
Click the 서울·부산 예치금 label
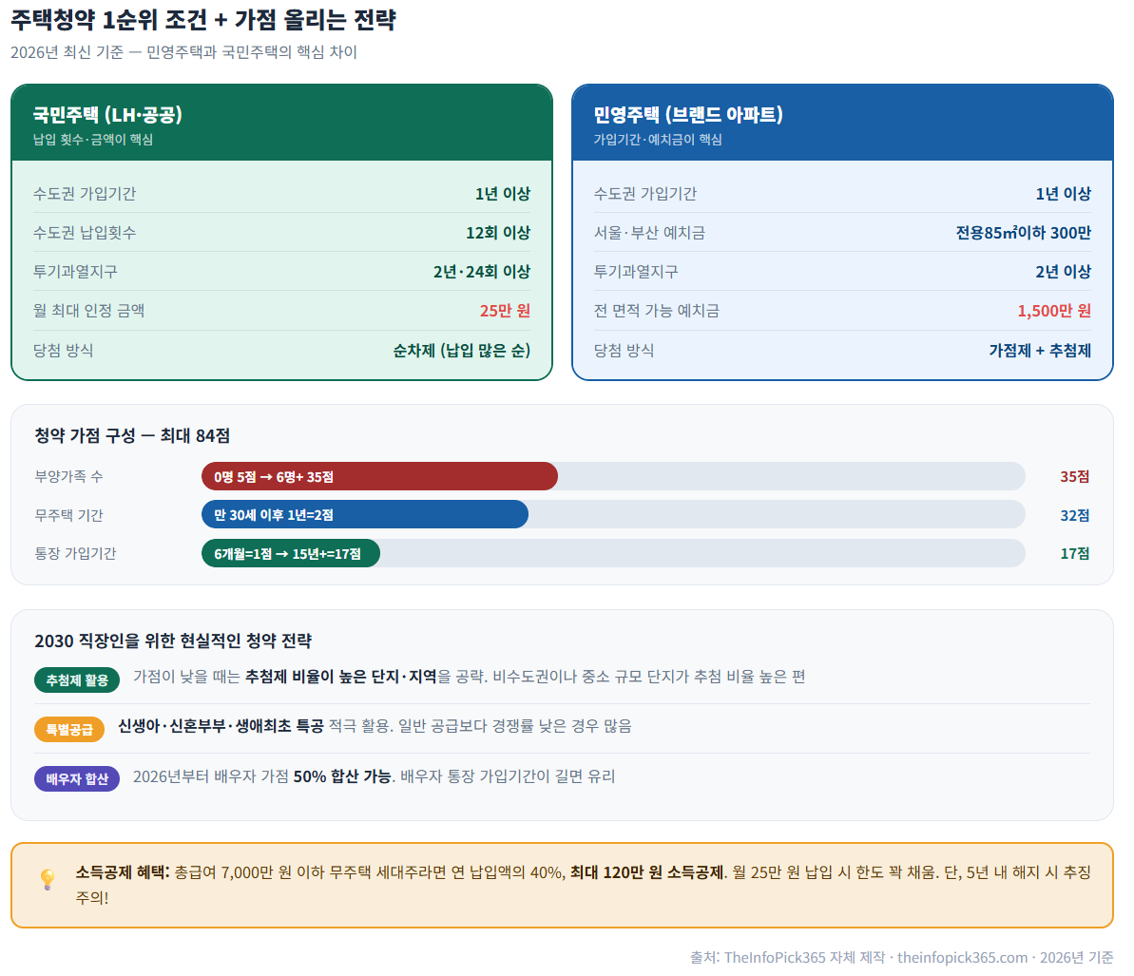[649, 233]
